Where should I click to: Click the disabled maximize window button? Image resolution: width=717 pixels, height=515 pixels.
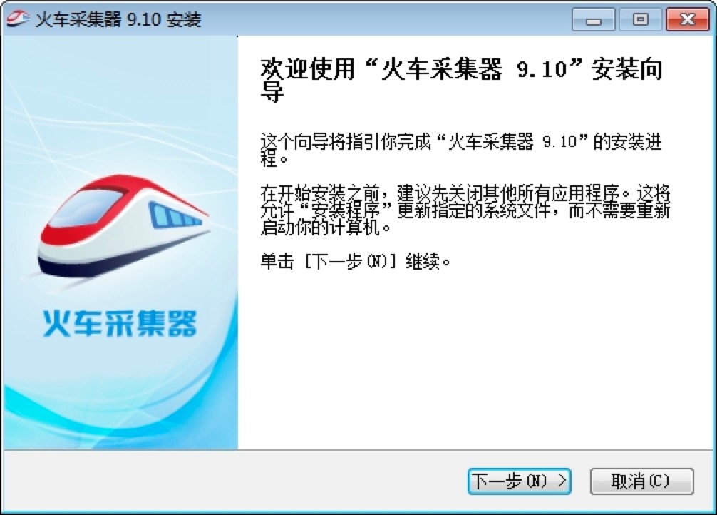click(x=640, y=20)
